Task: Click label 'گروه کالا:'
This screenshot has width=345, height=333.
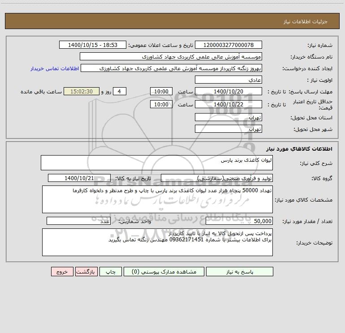Action: [322, 178]
